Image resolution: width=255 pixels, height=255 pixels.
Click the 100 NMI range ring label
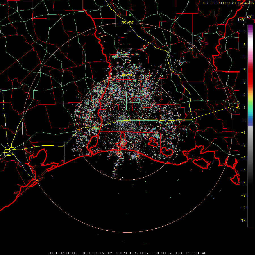[x=127, y=22]
